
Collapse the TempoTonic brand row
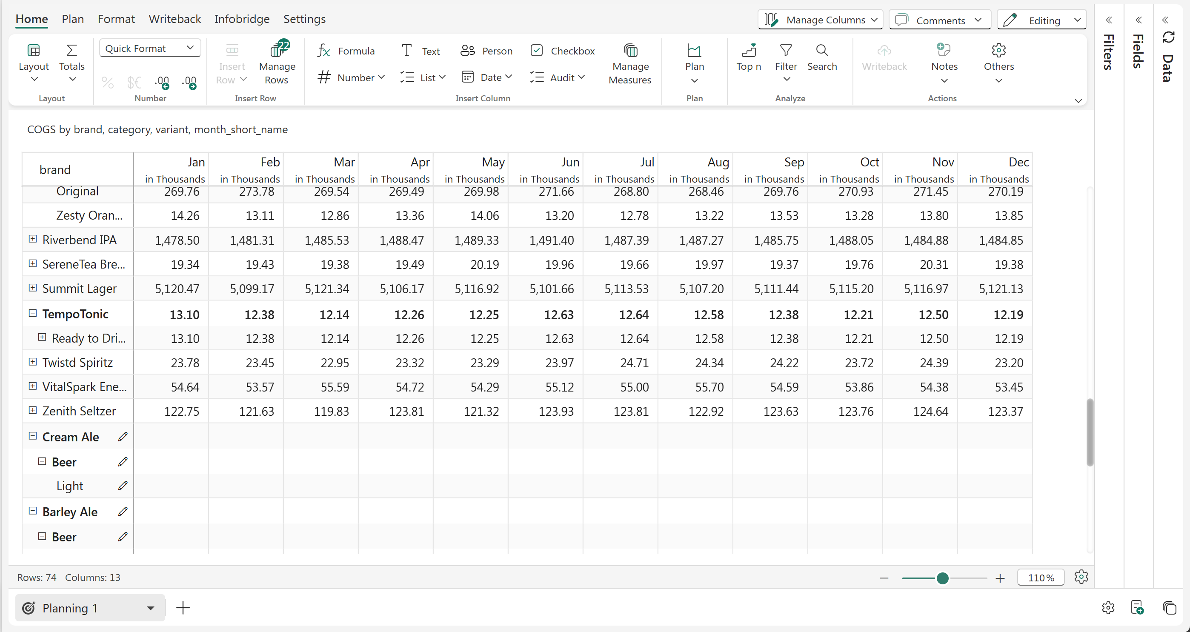(x=33, y=313)
